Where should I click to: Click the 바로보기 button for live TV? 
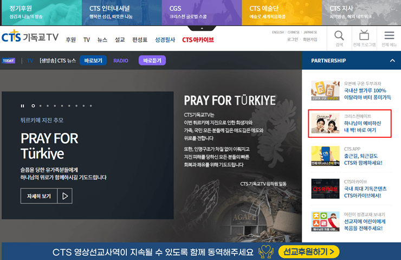tap(93, 61)
